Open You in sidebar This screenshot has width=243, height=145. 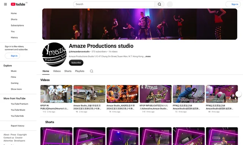click(13, 31)
